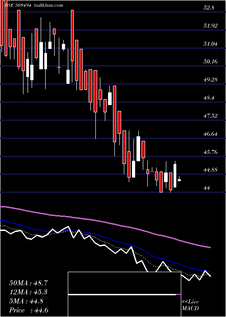This screenshot has height=317, width=226.
Task: Click the last small white candlestick
Action: [x=179, y=179]
